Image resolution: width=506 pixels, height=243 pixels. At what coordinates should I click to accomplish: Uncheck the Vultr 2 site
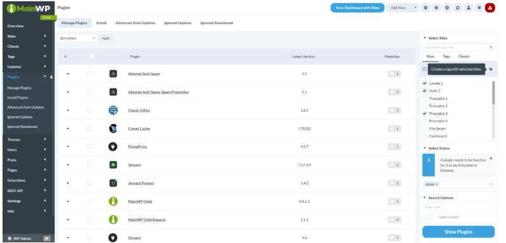tap(425, 91)
